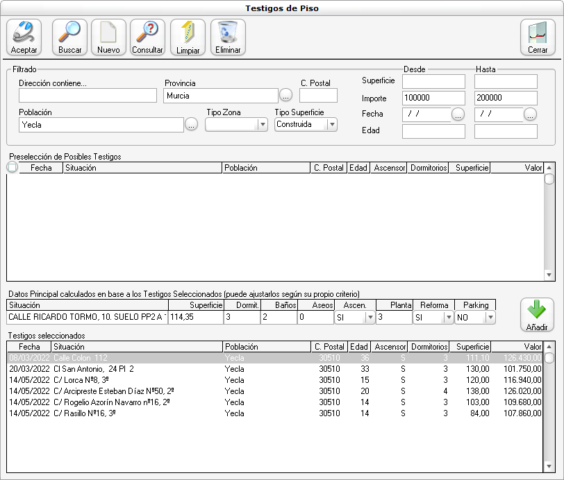Viewport: 564px width, 480px height.
Task: Add witness with green Añadir arrow
Action: tap(538, 316)
